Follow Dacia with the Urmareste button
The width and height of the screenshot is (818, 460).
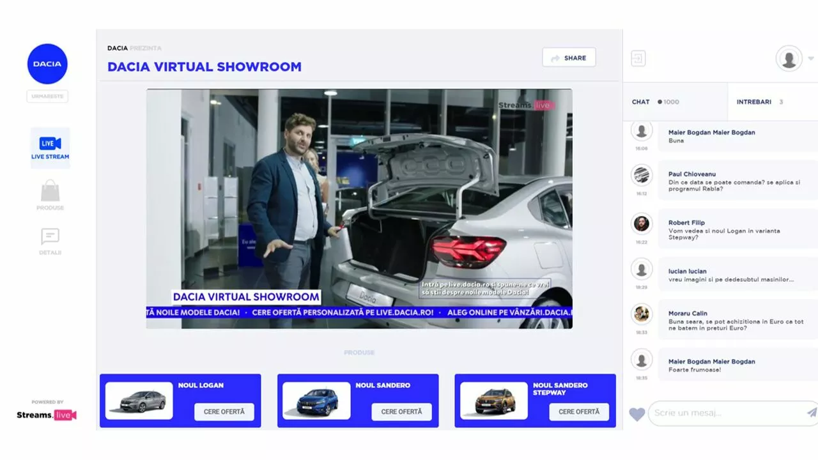[47, 96]
